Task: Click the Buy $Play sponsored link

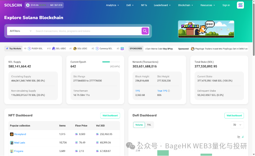Action: (x=168, y=49)
